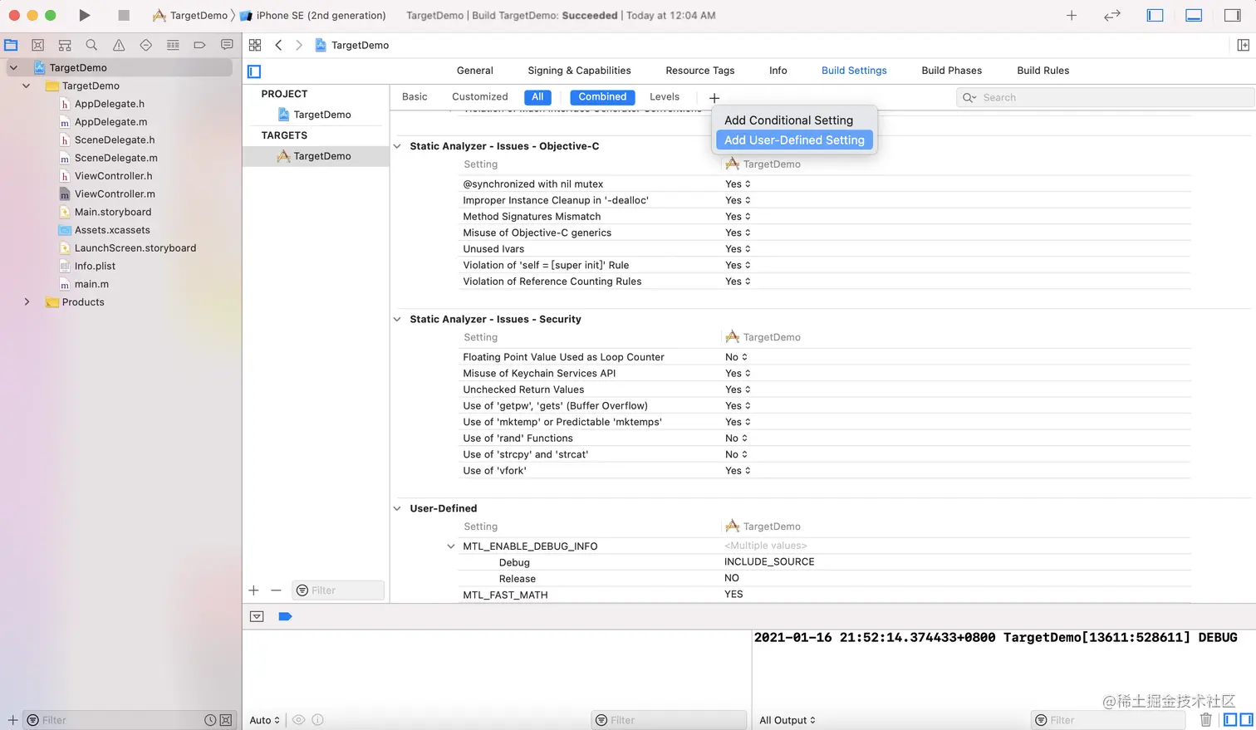Choose Add User-Defined Setting
This screenshot has height=730, width=1256.
794,140
